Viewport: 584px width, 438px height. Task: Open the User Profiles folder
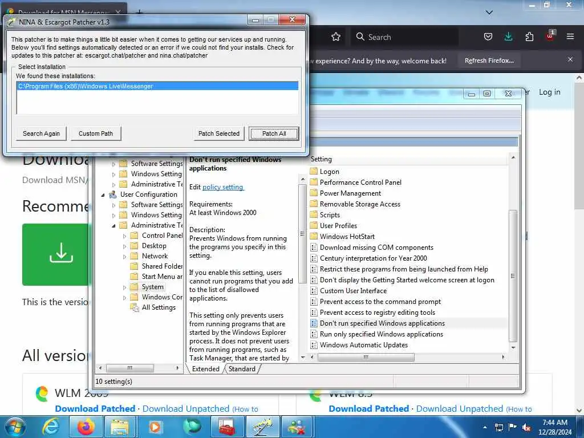338,226
